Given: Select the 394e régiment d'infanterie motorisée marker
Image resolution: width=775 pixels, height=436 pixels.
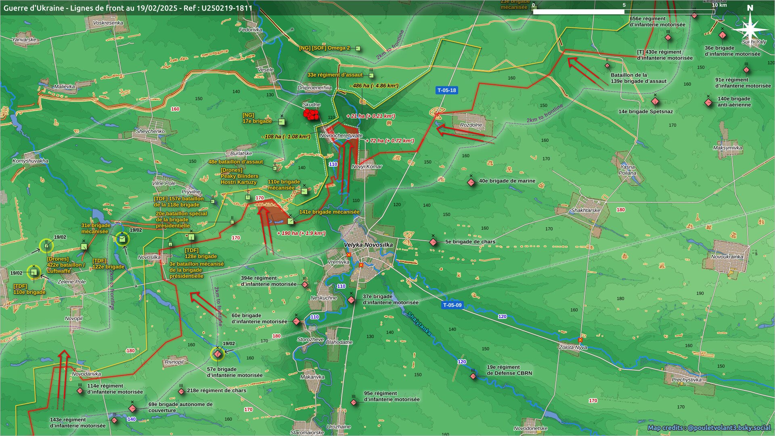Looking at the screenshot, I should [305, 285].
